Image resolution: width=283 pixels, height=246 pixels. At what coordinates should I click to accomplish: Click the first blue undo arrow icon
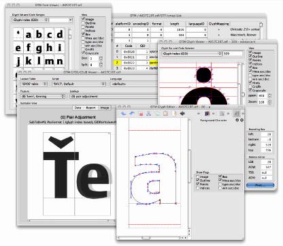(123, 114)
